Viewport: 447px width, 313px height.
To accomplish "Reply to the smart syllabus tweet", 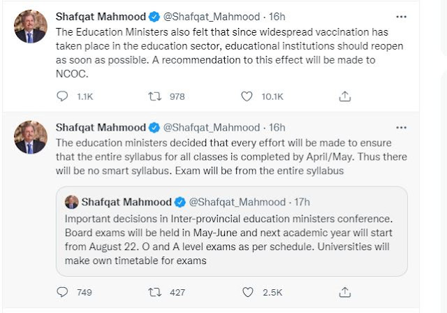I will (62, 291).
